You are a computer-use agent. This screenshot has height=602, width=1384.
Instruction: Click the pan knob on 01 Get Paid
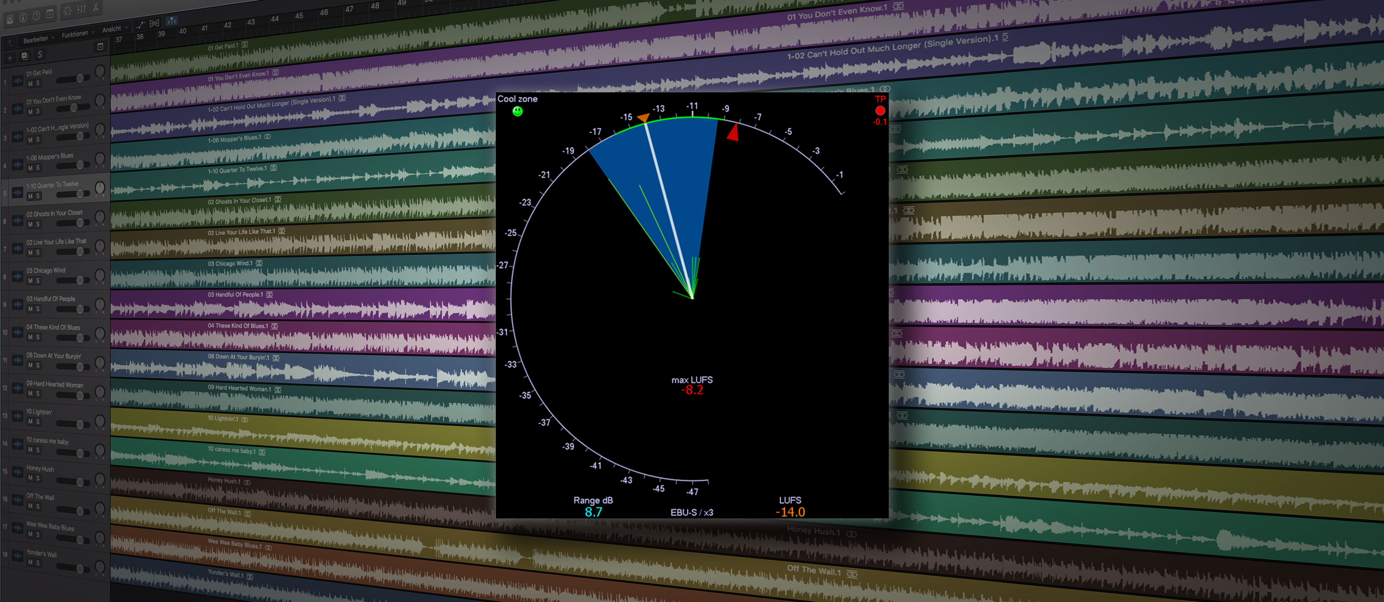tap(100, 71)
